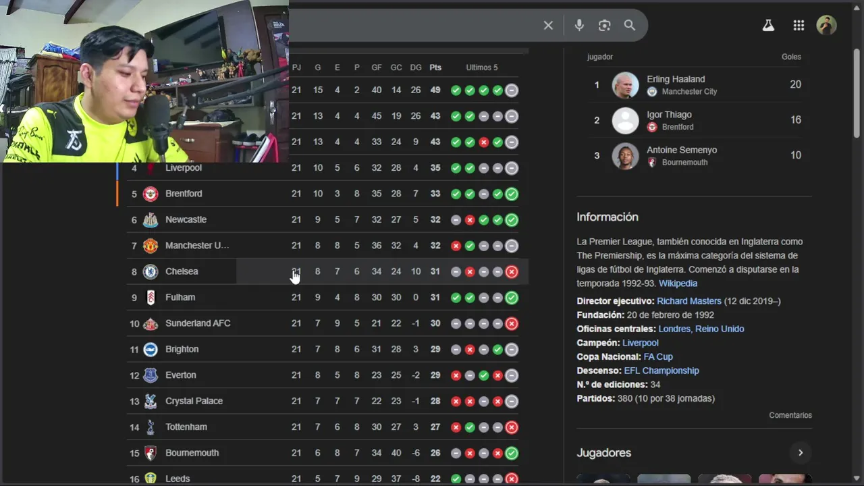This screenshot has height=486, width=864.
Task: Click the Brighton club crest
Action: click(150, 349)
